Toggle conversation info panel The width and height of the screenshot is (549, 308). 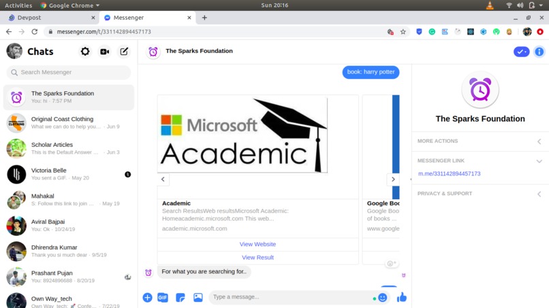click(539, 52)
